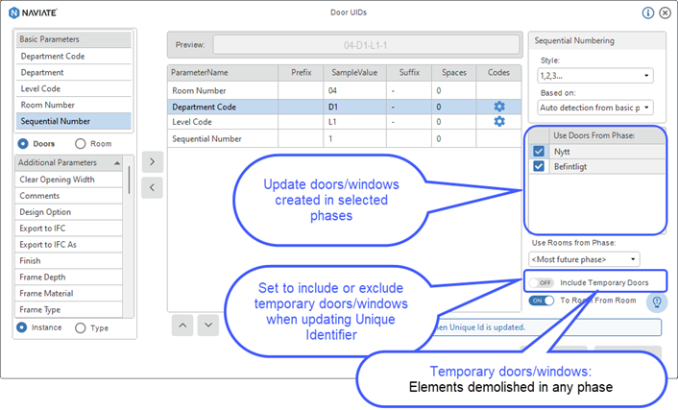Click left arrow to remove parameter

click(151, 187)
